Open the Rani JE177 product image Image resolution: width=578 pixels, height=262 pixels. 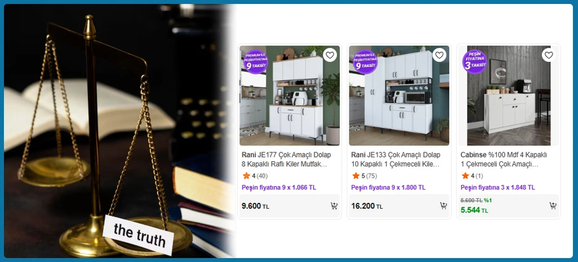pos(290,96)
